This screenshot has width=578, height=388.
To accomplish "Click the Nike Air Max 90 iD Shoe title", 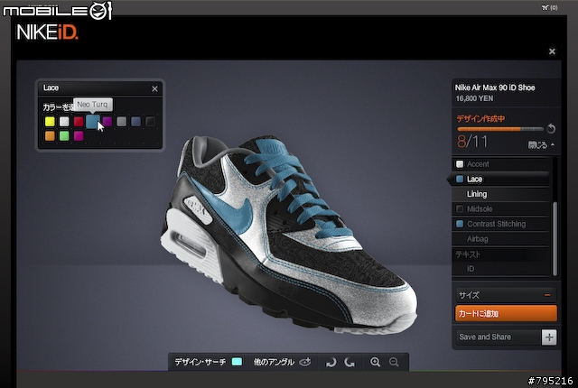I will tap(495, 88).
